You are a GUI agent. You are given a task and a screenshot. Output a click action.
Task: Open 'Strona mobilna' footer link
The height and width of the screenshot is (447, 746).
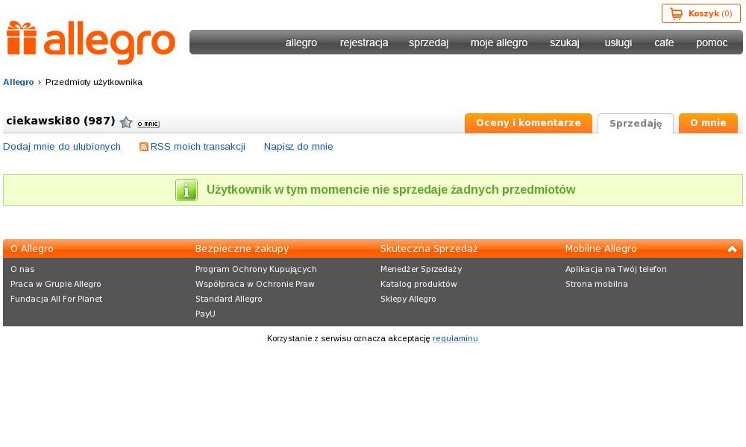coord(597,284)
